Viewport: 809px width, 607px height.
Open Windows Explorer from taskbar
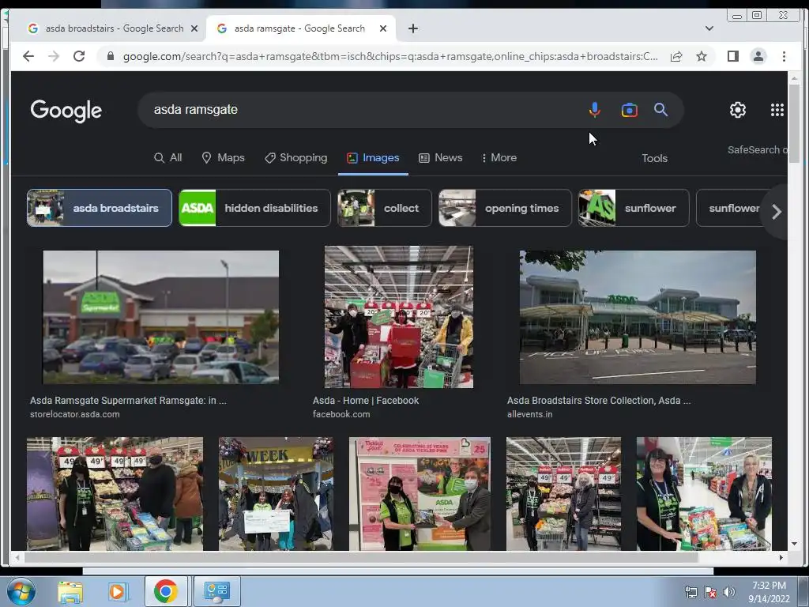(x=70, y=591)
